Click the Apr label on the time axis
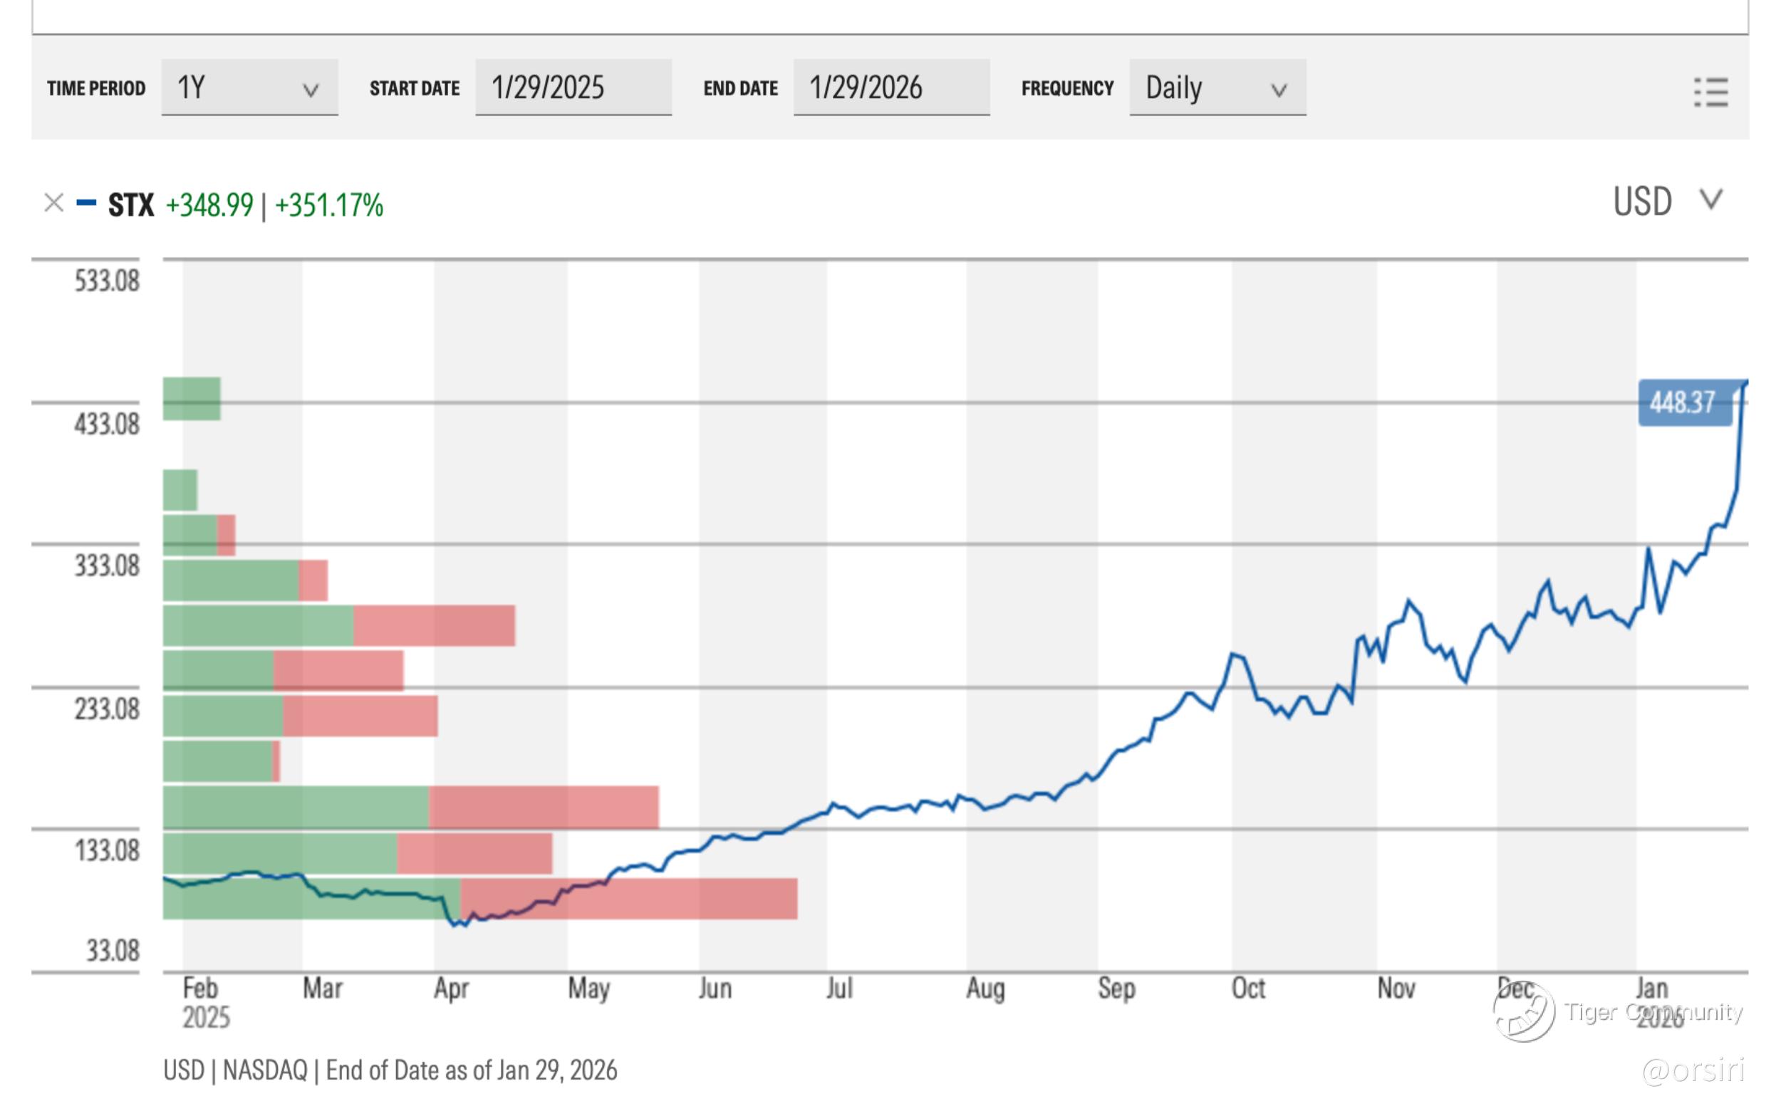Image resolution: width=1781 pixels, height=1111 pixels. [450, 989]
